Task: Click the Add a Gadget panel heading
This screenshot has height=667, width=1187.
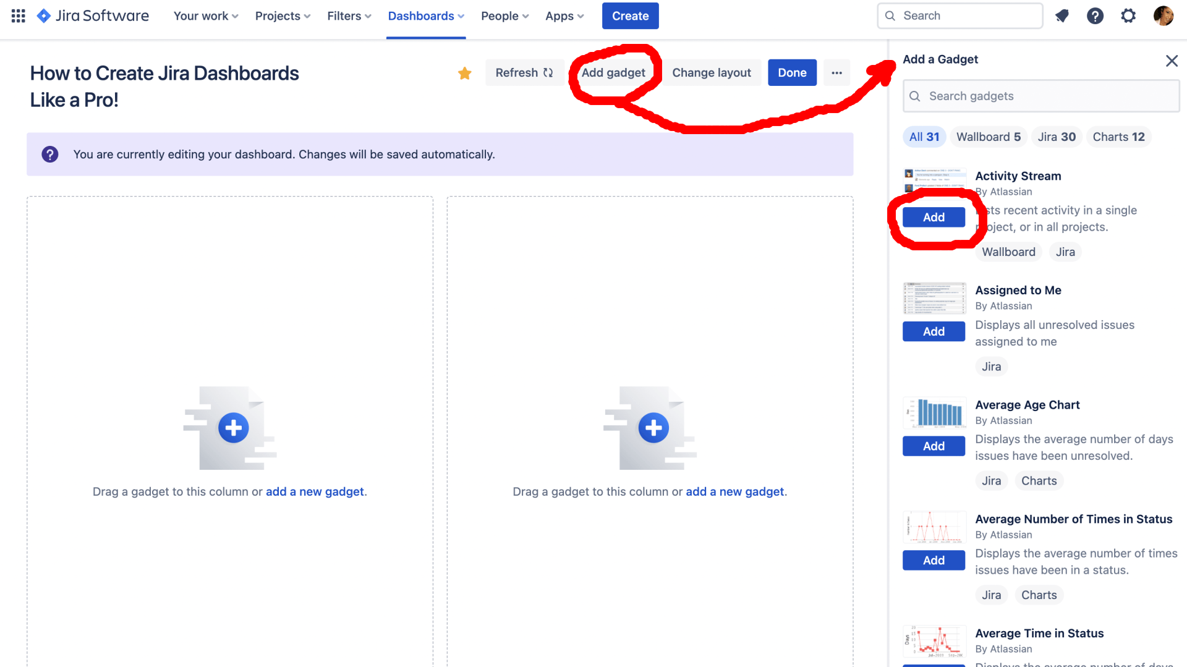Action: point(940,59)
